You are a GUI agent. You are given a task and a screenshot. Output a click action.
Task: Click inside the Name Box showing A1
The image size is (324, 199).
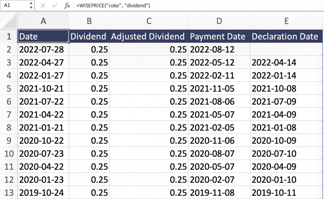[x=14, y=5]
